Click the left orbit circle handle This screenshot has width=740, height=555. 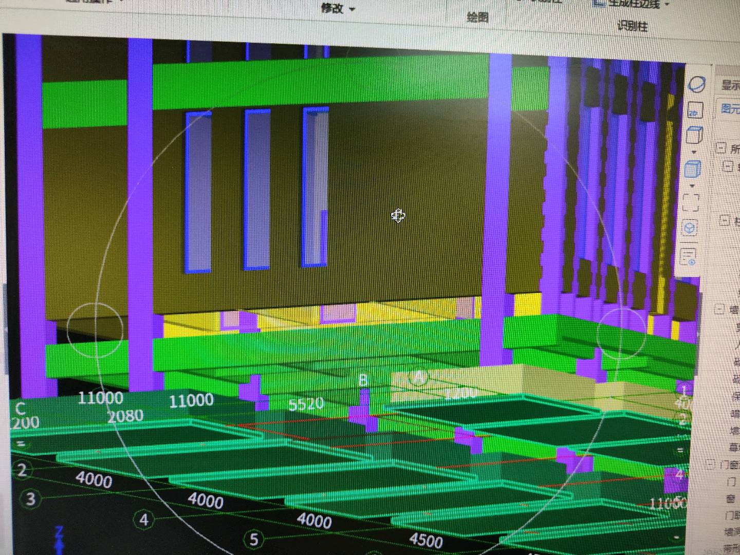pyautogui.click(x=95, y=330)
